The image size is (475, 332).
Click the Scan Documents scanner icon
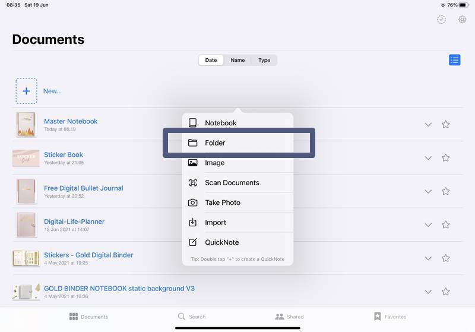[192, 183]
